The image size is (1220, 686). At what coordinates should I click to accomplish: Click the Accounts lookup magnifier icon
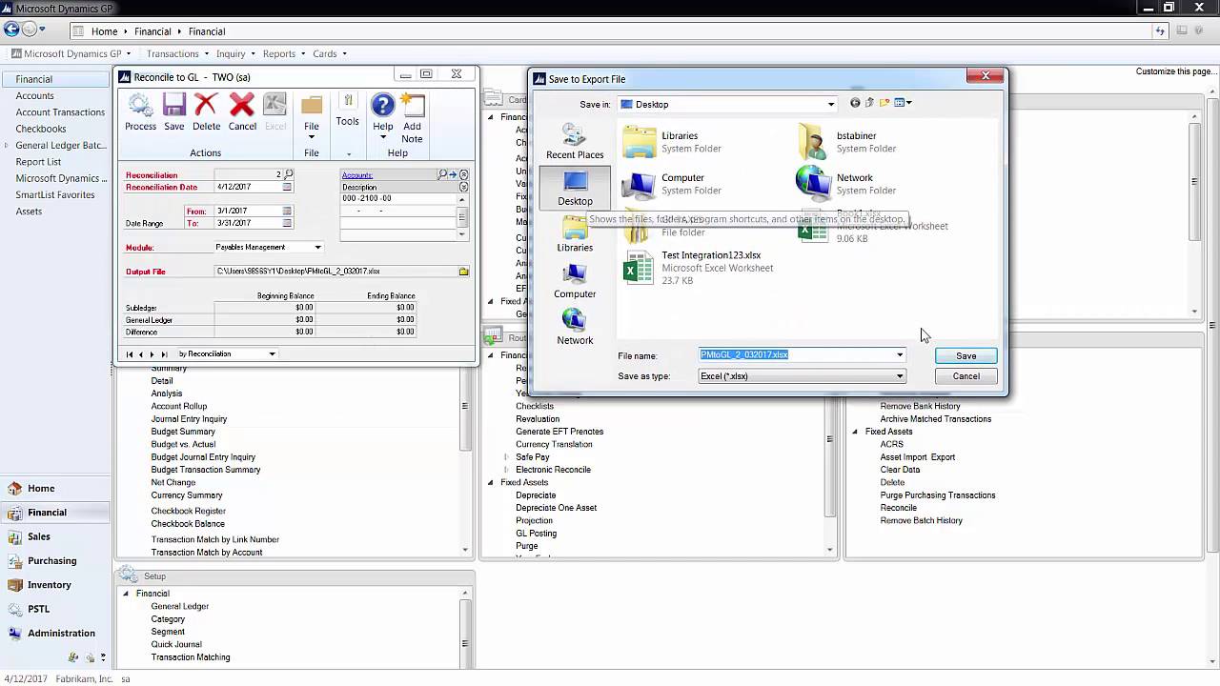443,175
